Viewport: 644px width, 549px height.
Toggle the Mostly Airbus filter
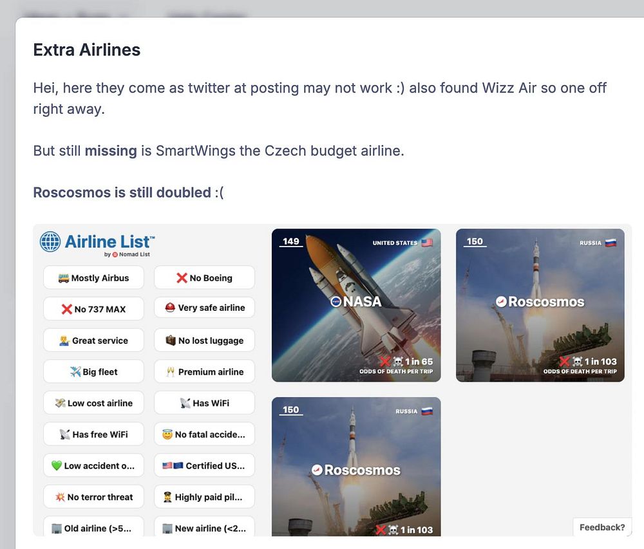(93, 278)
